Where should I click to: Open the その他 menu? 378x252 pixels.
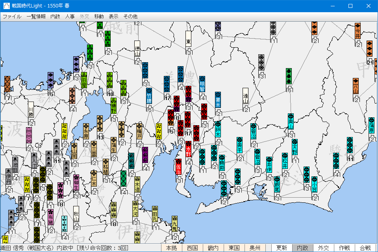click(x=130, y=17)
